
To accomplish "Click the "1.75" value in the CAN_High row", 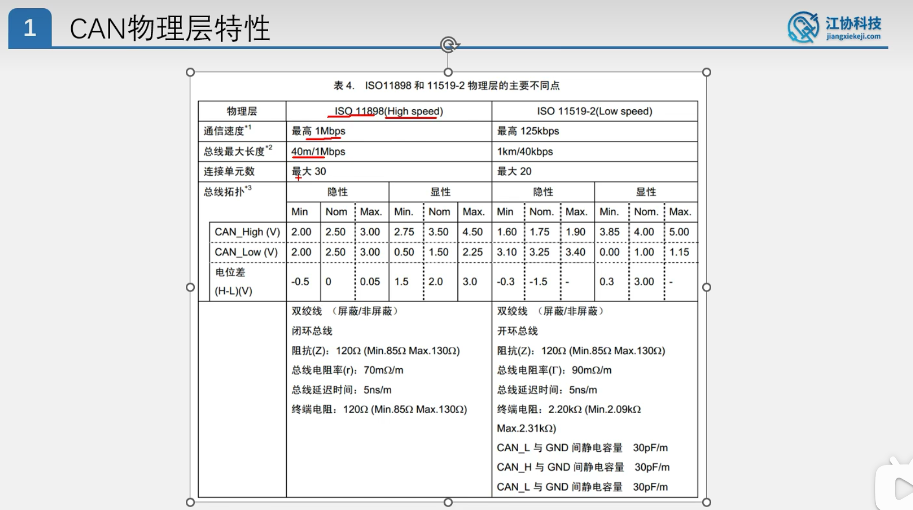I will click(x=539, y=232).
